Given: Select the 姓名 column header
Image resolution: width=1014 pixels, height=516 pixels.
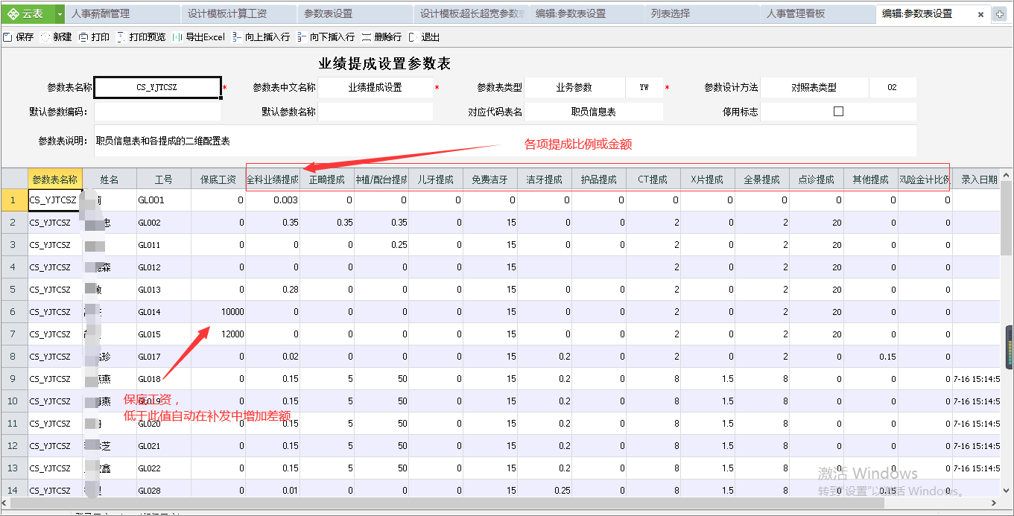Looking at the screenshot, I should tap(110, 179).
